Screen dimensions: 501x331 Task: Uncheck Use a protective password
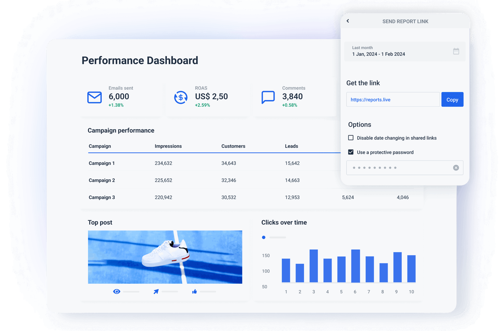tap(350, 152)
